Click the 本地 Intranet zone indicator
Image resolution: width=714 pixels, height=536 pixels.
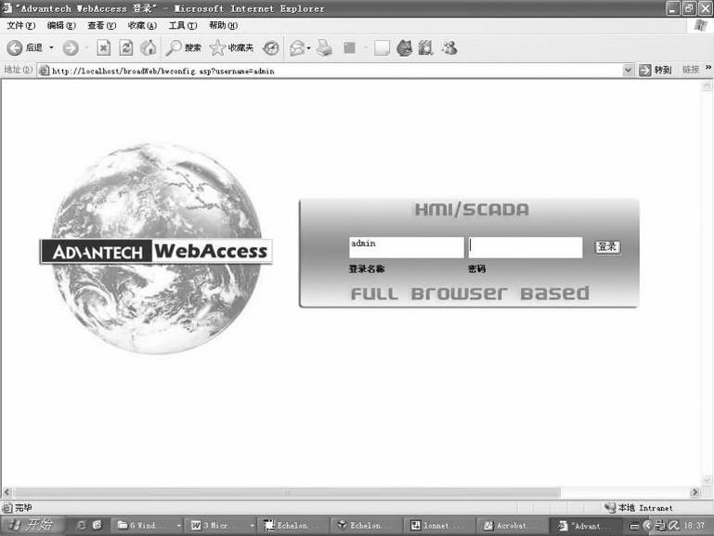639,507
